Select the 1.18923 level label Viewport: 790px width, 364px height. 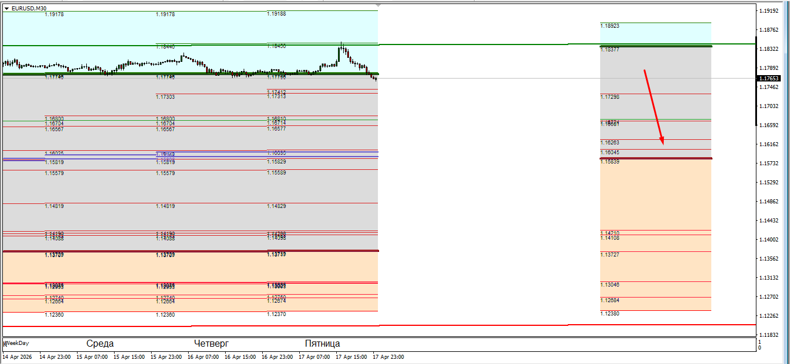tap(610, 26)
